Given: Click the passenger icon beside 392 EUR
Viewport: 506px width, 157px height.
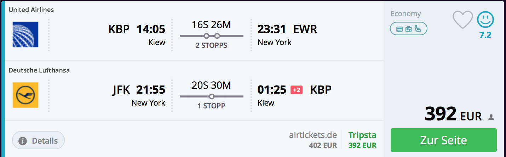Looking at the screenshot, I should (491, 117).
